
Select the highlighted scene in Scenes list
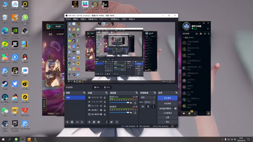coord(75,98)
